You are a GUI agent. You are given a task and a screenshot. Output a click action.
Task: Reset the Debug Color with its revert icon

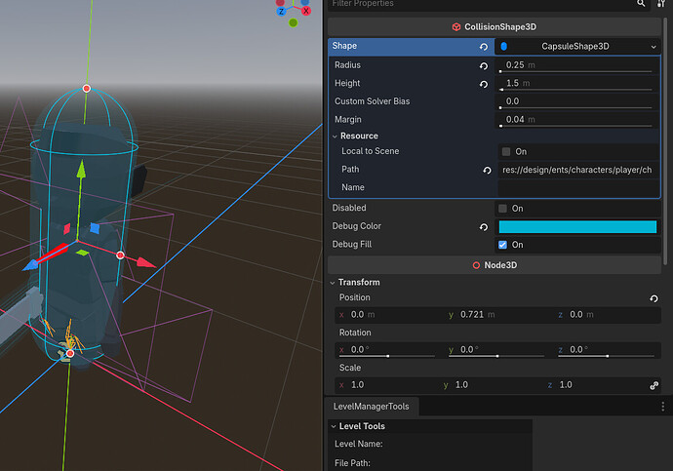(483, 227)
